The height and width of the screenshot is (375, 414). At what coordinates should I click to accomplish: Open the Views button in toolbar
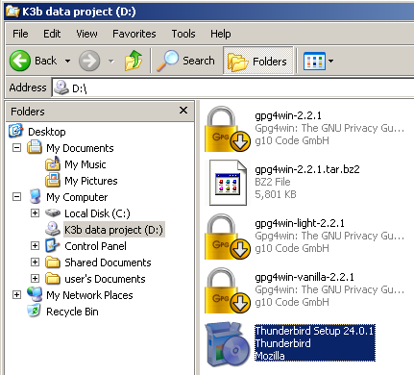314,61
